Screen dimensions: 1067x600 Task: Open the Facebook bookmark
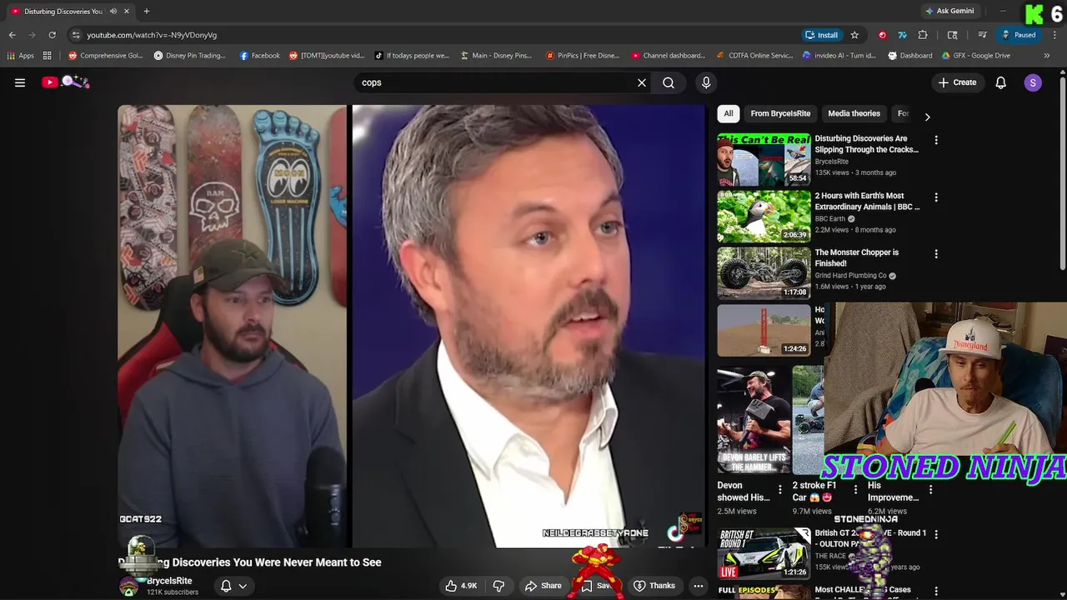coord(259,56)
